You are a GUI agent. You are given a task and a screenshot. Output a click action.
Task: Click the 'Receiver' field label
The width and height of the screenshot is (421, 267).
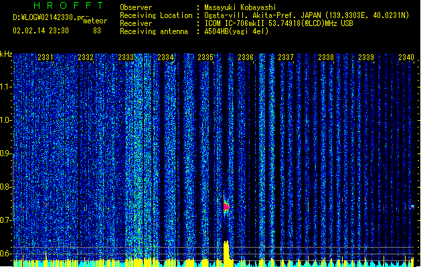click(136, 23)
